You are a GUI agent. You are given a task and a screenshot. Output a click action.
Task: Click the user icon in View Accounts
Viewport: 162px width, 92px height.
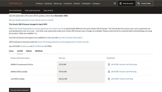[x=121, y=3]
